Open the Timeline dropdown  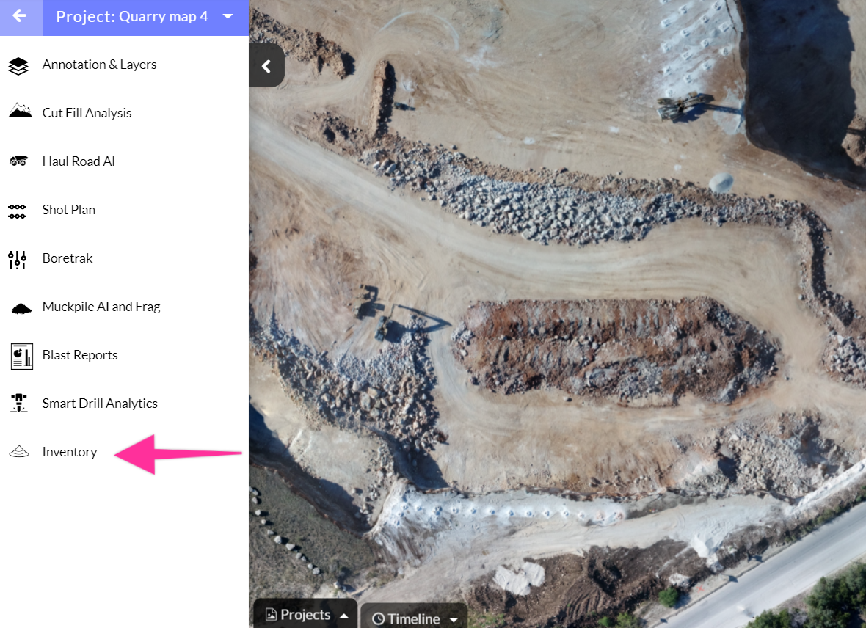point(414,618)
